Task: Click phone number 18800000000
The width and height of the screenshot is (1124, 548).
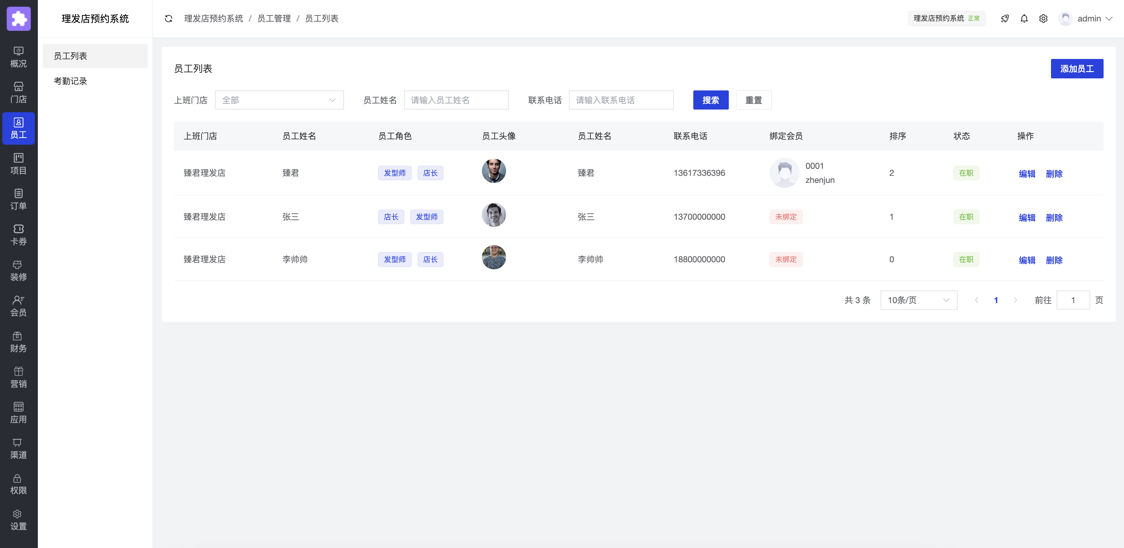Action: tap(699, 259)
